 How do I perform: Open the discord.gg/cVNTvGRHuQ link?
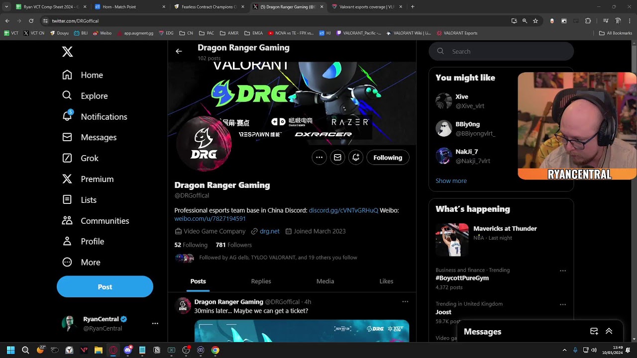(343, 210)
